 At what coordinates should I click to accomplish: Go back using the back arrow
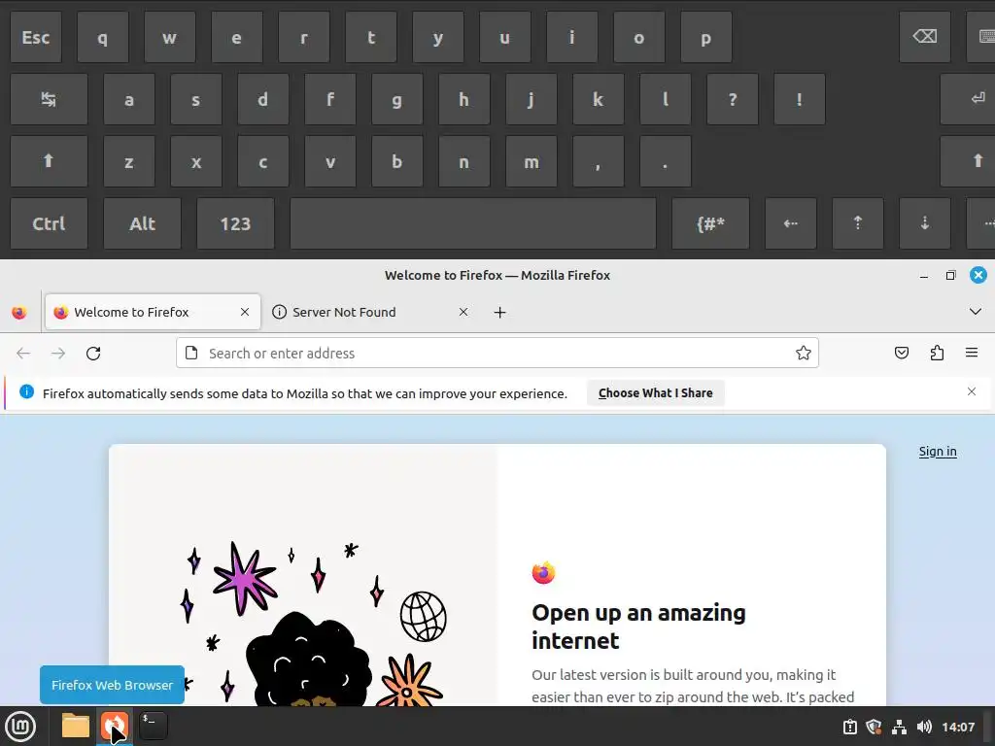(23, 354)
